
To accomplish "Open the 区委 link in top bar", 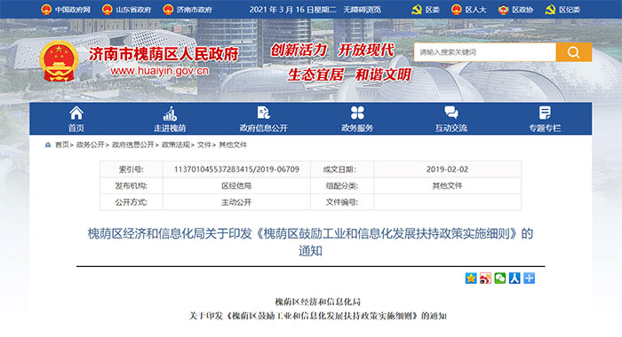I will pos(433,10).
